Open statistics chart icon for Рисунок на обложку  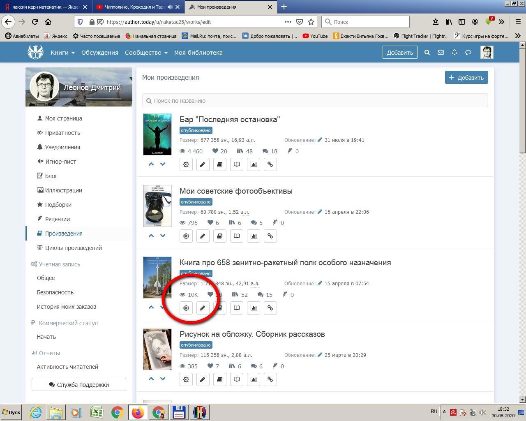(x=254, y=379)
